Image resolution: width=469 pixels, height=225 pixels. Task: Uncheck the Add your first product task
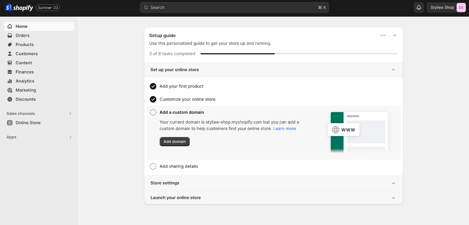click(153, 86)
